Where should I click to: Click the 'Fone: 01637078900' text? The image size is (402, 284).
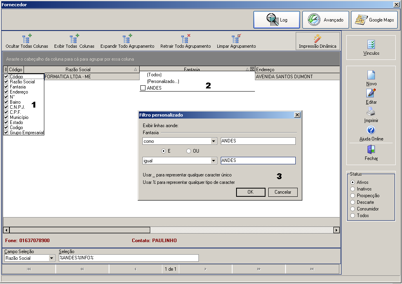[27, 241]
